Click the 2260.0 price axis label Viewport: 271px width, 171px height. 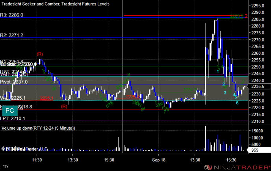[258, 53]
